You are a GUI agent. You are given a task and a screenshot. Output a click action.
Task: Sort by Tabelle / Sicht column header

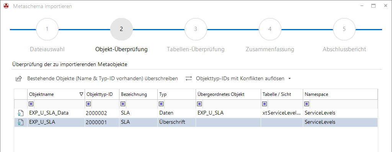(x=282, y=94)
